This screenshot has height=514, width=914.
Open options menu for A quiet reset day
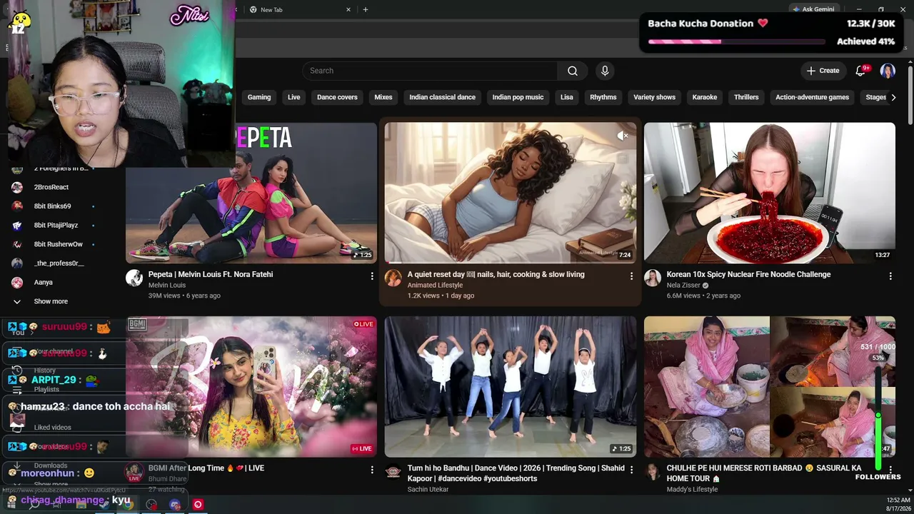[x=631, y=276]
